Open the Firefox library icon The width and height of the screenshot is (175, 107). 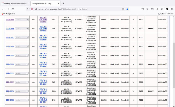point(147,9)
